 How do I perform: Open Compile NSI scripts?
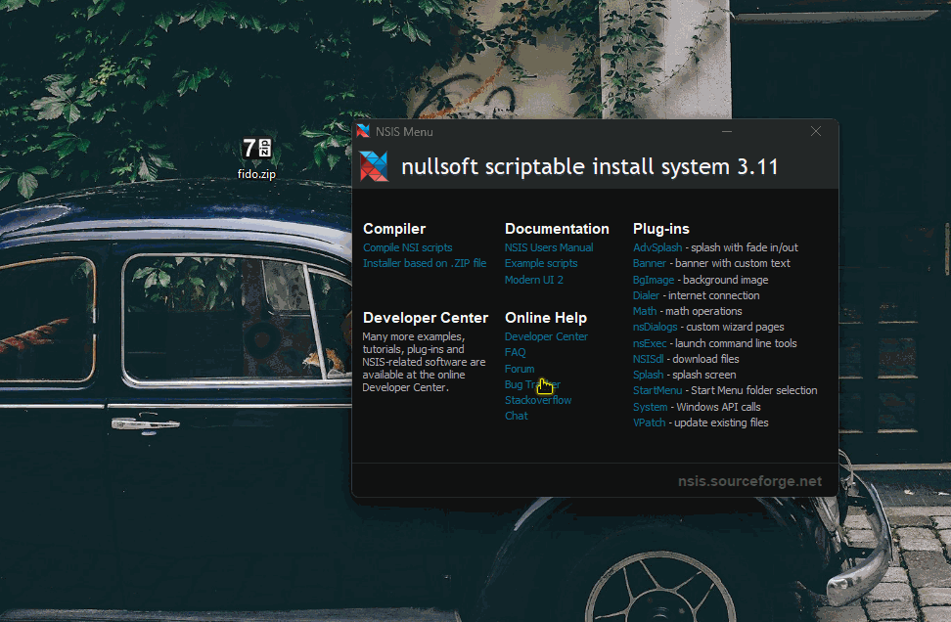[x=408, y=247]
